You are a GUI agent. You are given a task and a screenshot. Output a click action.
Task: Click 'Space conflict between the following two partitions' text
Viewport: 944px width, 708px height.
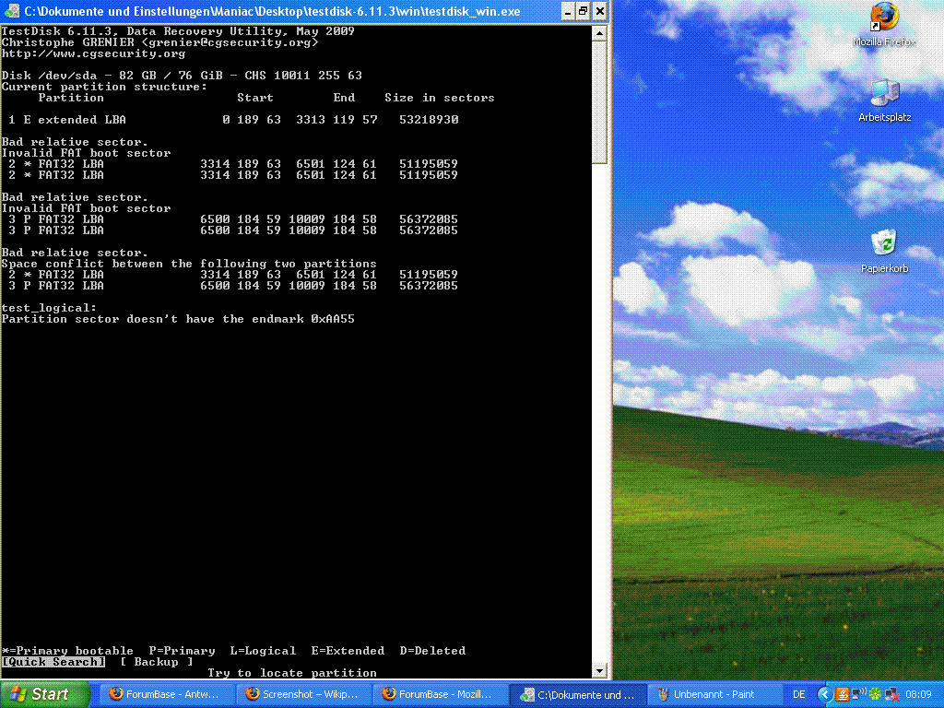pos(189,264)
